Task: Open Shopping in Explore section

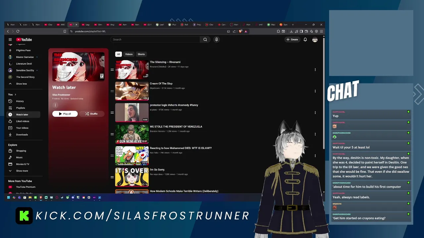Action: (x=23, y=151)
